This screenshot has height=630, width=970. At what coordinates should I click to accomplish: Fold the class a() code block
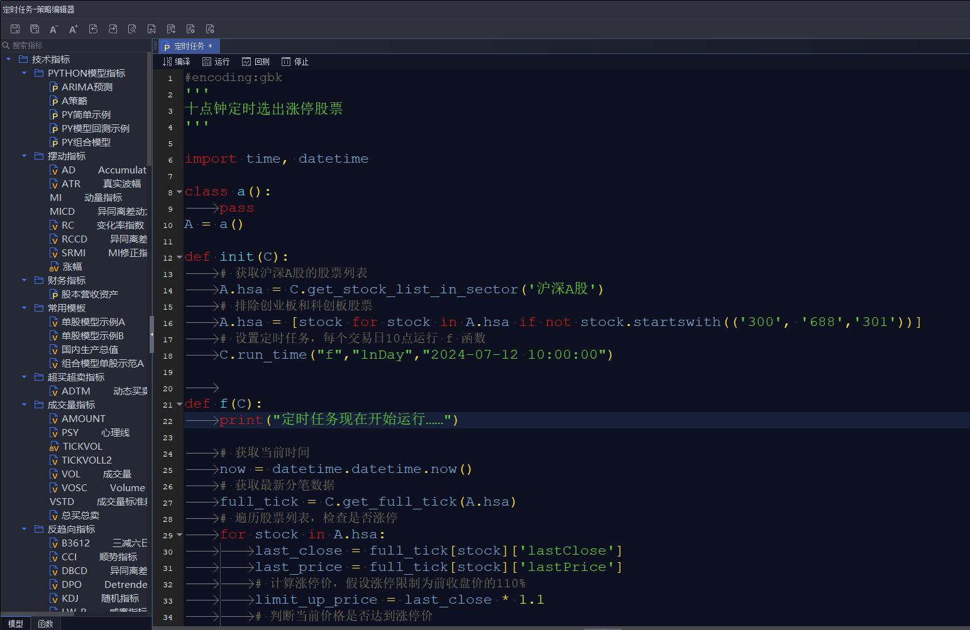pyautogui.click(x=179, y=192)
